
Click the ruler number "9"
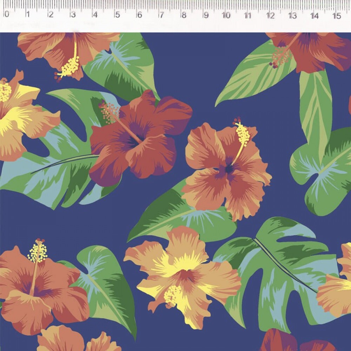[206, 15]
